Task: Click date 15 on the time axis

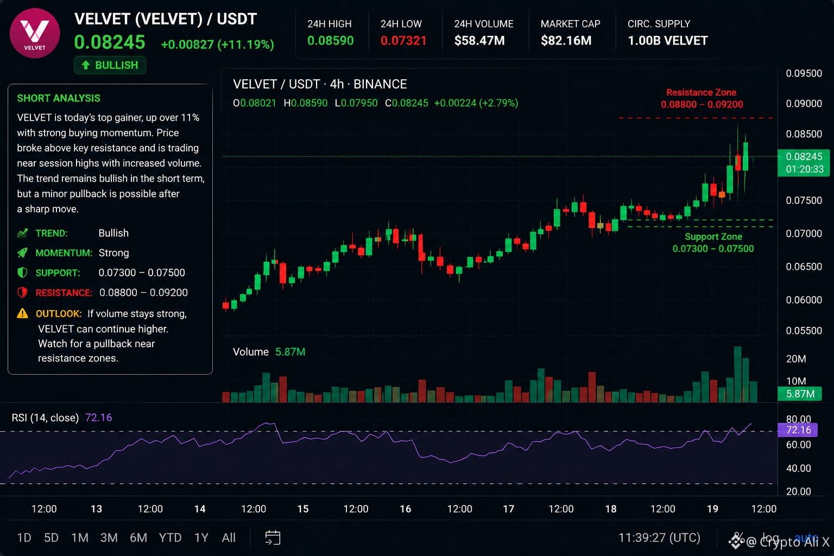Action: coord(303,509)
